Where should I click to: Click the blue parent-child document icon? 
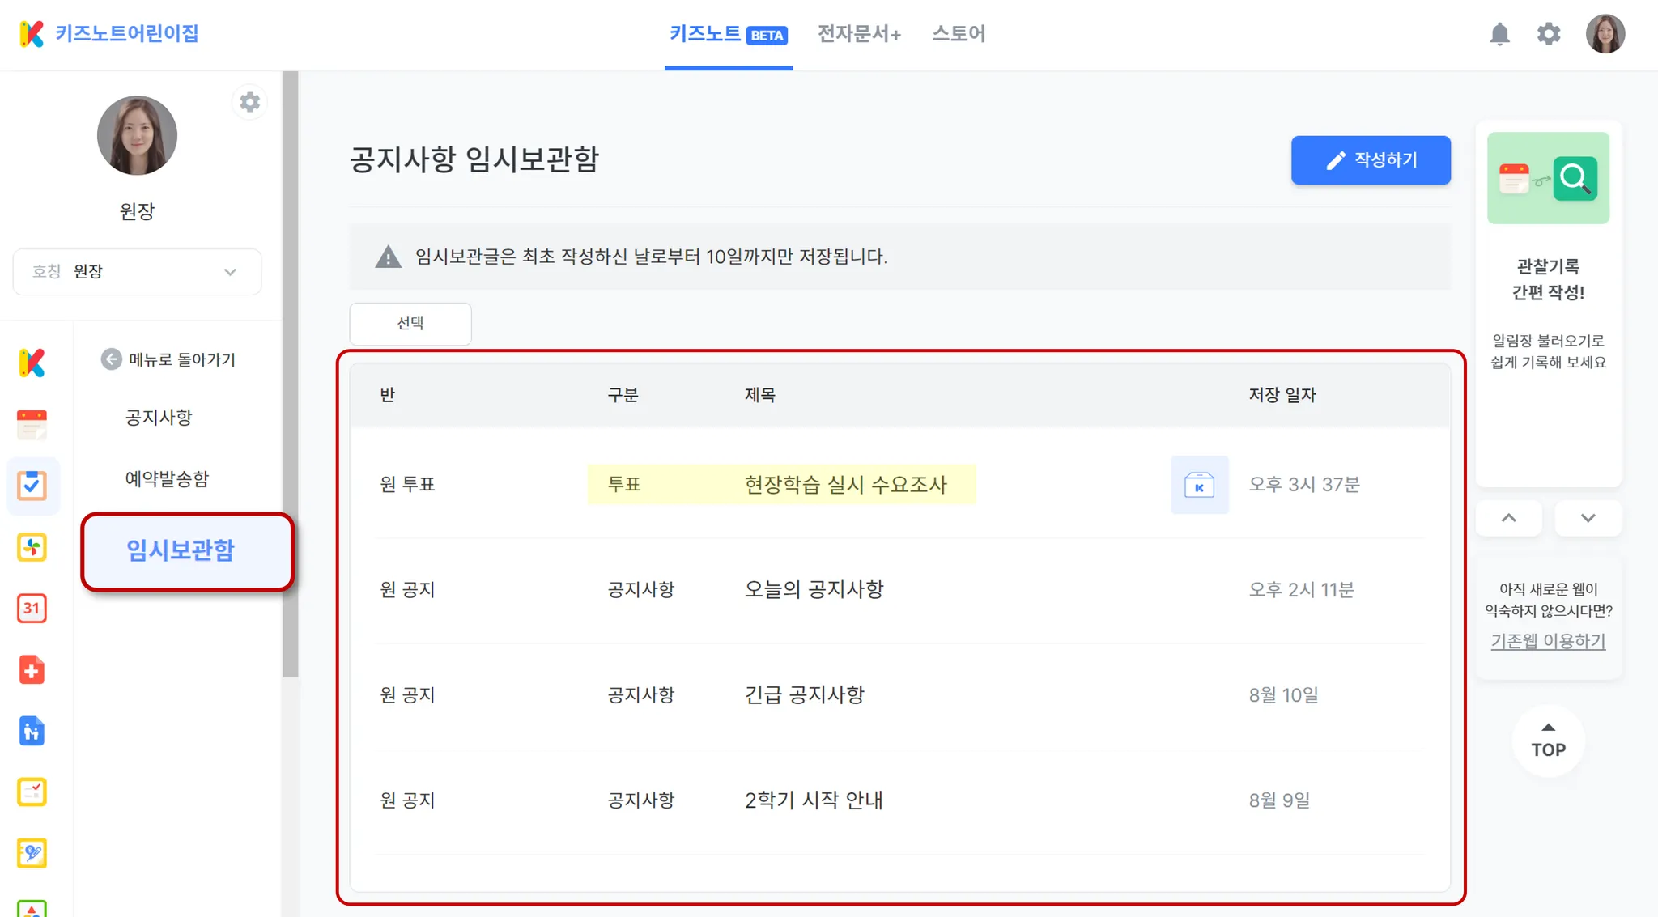tap(32, 731)
